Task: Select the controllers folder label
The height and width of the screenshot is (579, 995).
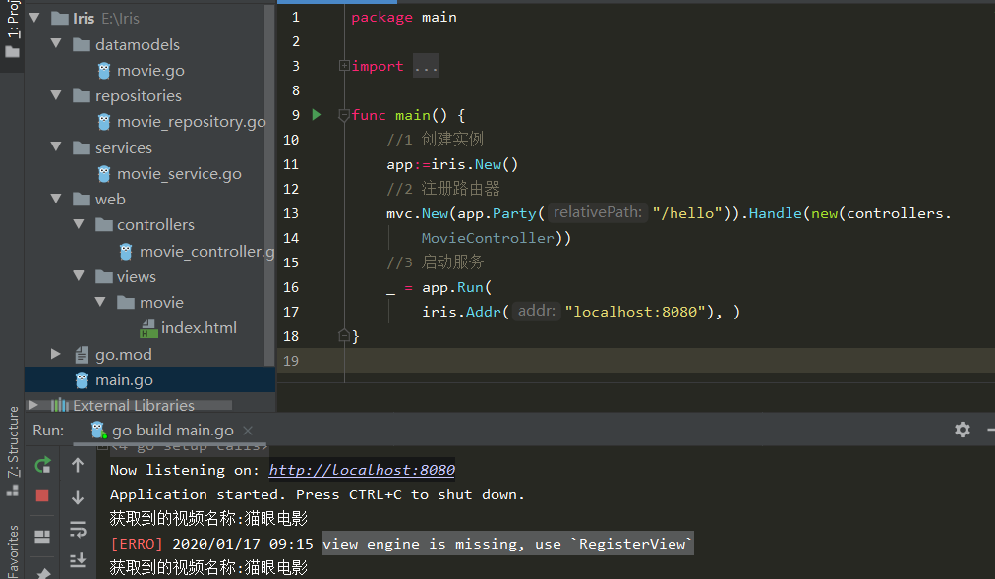Action: pos(155,225)
